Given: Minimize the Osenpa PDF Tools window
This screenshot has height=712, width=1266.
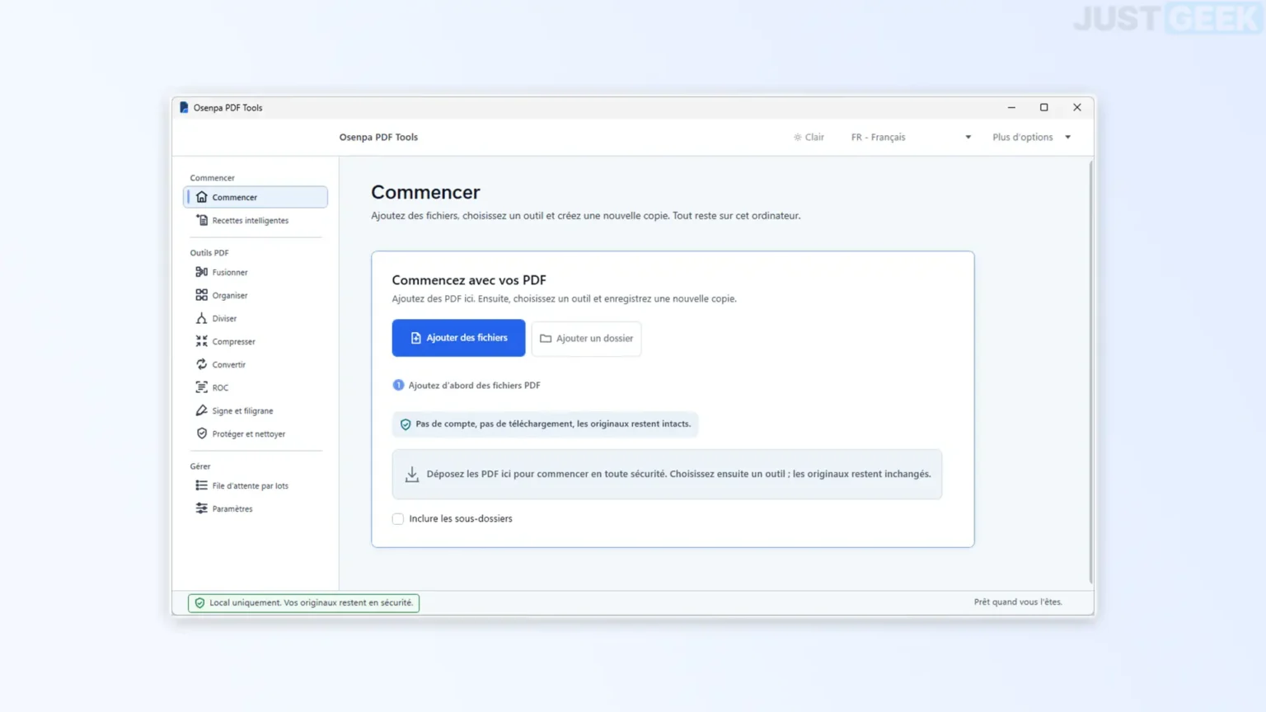Looking at the screenshot, I should (x=1011, y=107).
